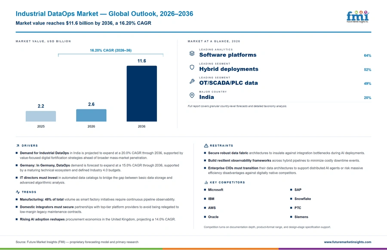Click the Market at a Glance, 2026 label
387x250 pixels.
coord(214,41)
